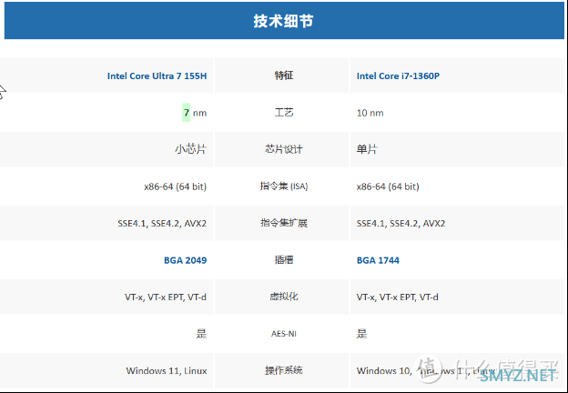Image resolution: width=568 pixels, height=393 pixels.
Task: Select the 工艺 row label
Action: pos(284,113)
